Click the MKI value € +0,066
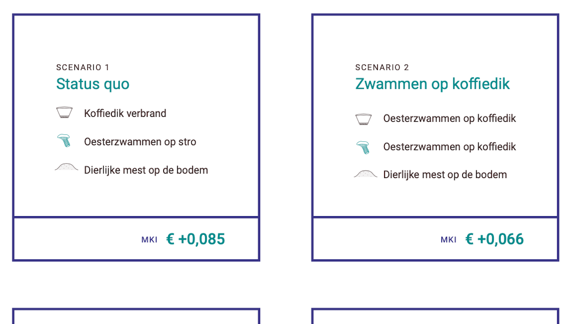This screenshot has height=324, width=572. [x=494, y=239]
